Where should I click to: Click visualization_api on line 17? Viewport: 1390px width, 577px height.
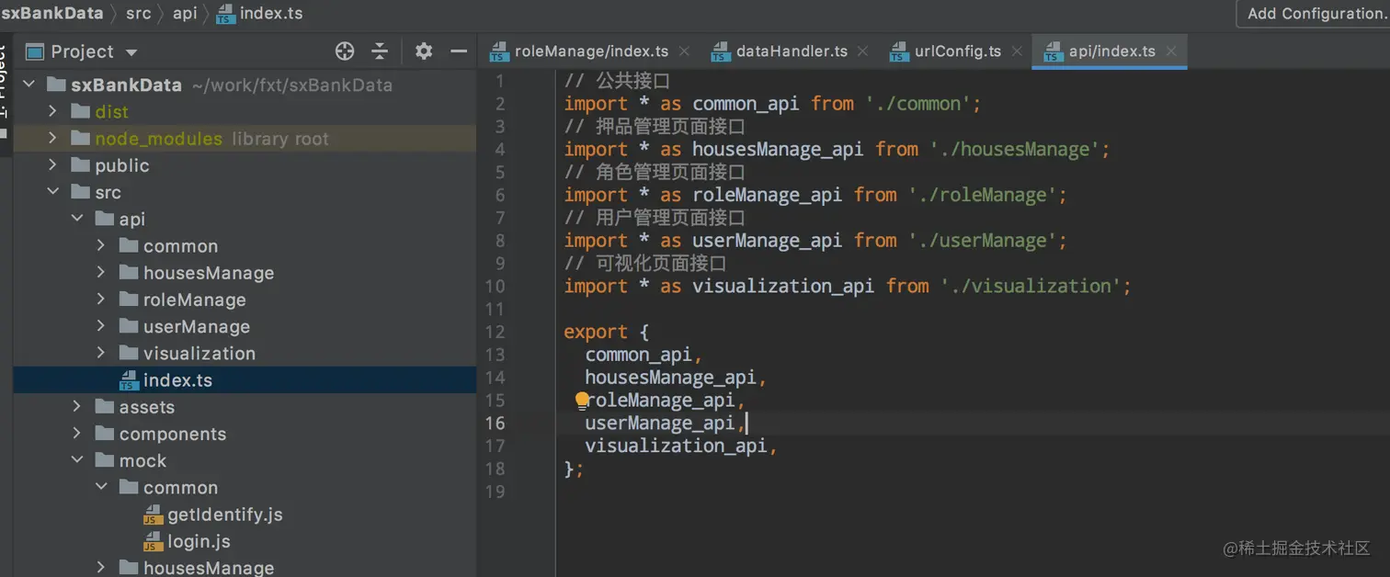(x=676, y=446)
